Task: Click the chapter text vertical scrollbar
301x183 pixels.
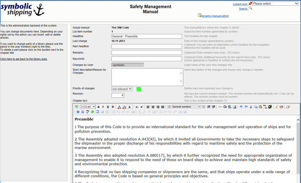Action: pos(298,149)
